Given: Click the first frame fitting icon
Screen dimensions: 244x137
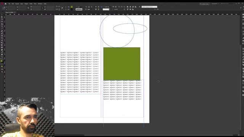Looking at the screenshot, I should click(x=113, y=7).
